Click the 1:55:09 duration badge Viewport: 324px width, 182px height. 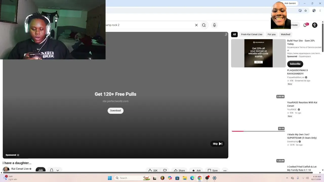coord(280,161)
